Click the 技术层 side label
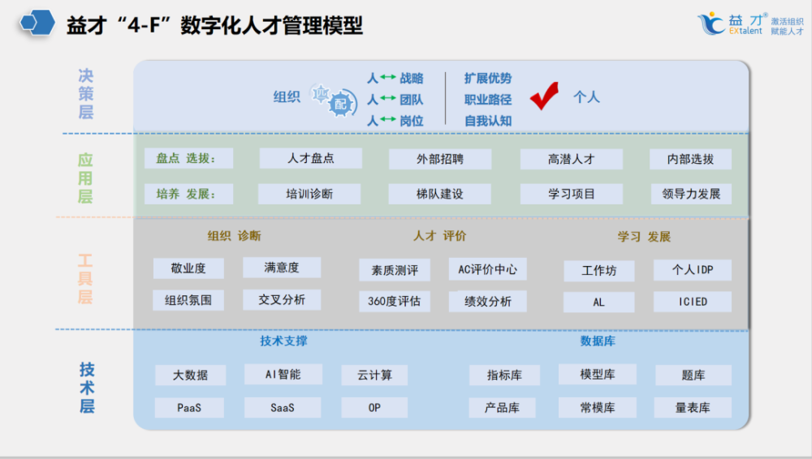The height and width of the screenshot is (459, 812). 87,388
